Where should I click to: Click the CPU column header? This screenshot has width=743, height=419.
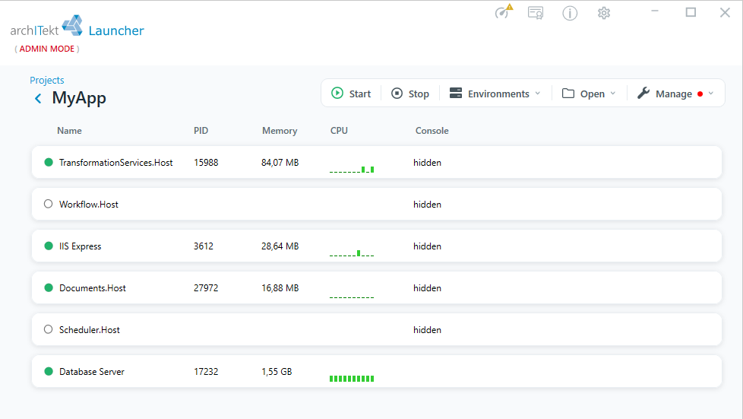(339, 131)
